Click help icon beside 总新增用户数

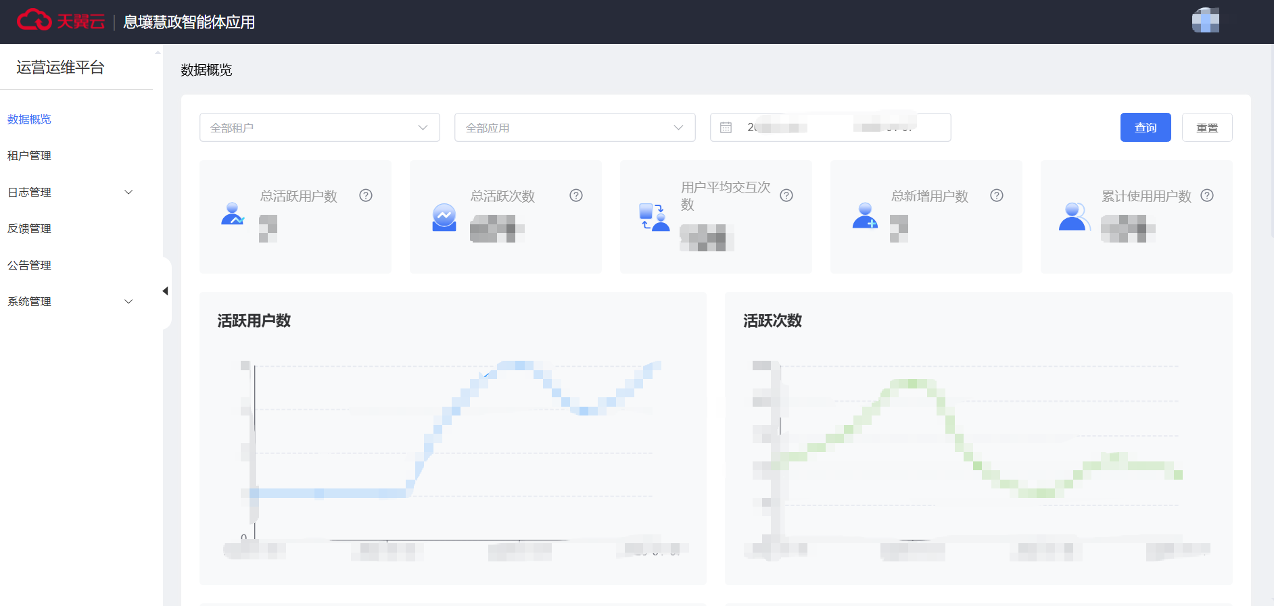pos(997,195)
